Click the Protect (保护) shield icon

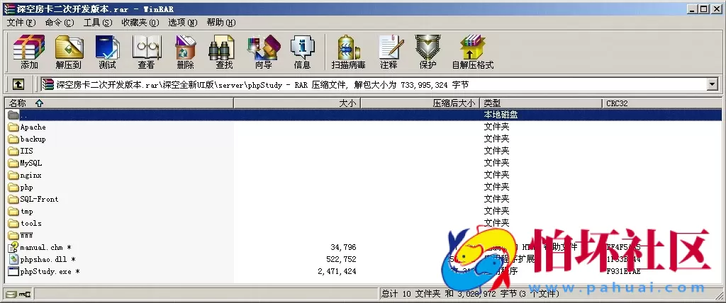[428, 52]
